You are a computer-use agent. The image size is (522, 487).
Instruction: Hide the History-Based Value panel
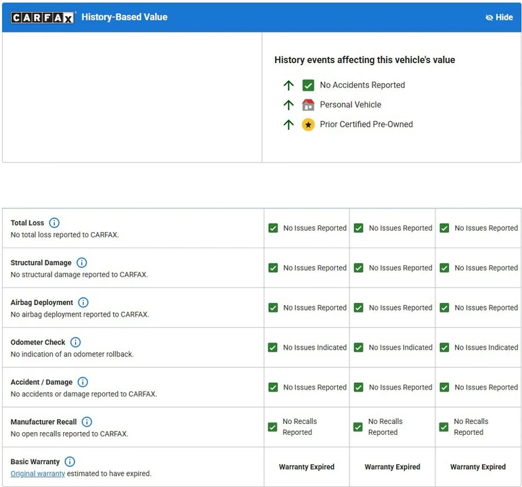click(499, 18)
